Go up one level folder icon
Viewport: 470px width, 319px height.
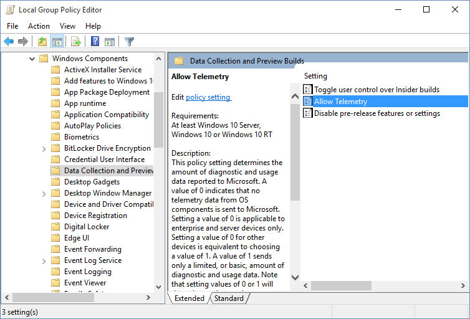pos(42,41)
